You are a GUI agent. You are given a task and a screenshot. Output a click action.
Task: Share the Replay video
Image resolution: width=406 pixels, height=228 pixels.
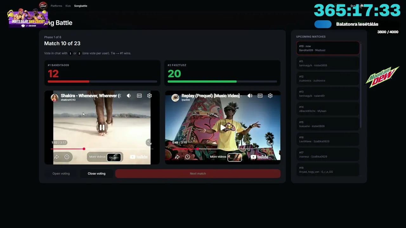click(x=177, y=157)
